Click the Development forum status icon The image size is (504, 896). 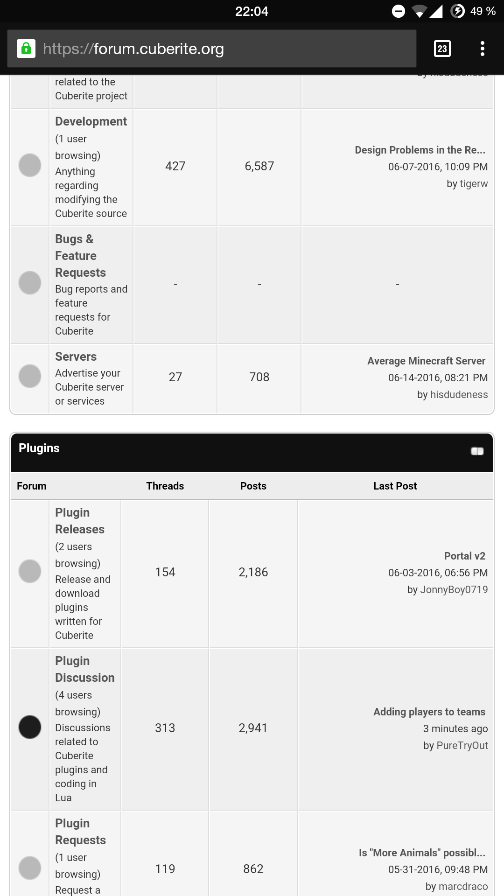pyautogui.click(x=30, y=165)
